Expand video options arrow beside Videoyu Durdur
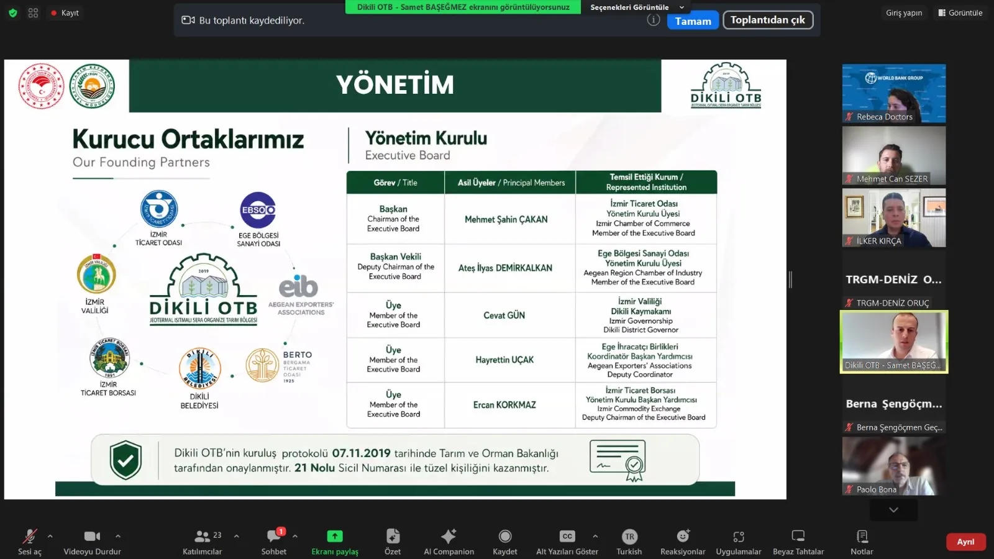This screenshot has height=559, width=994. click(118, 536)
